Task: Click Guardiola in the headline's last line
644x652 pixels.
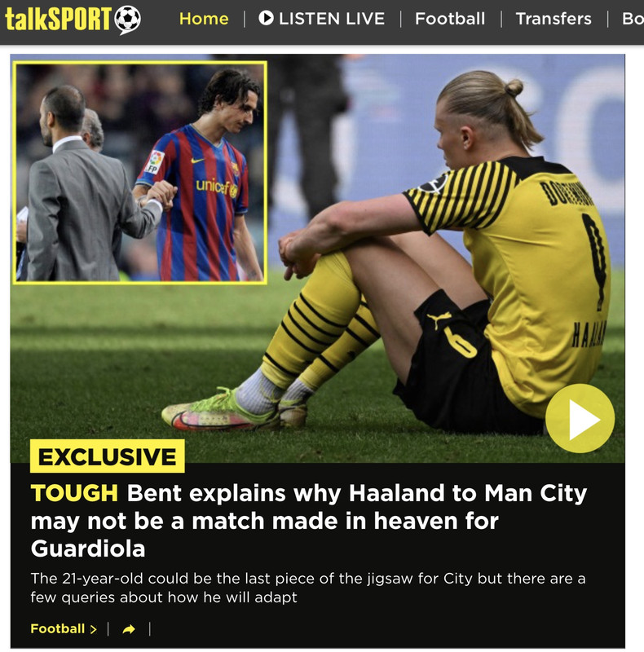Action: click(88, 548)
